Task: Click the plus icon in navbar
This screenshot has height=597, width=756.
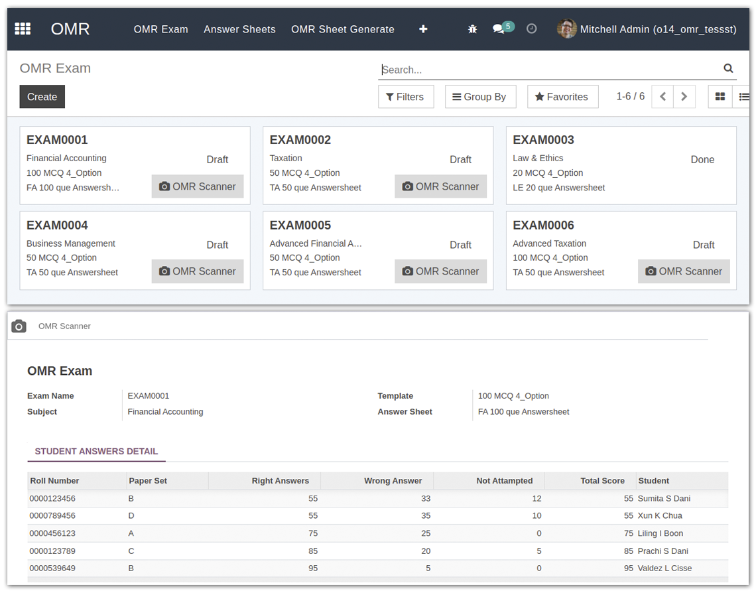Action: pyautogui.click(x=423, y=29)
